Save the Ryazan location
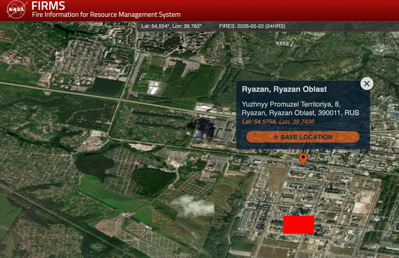Image resolution: width=399 pixels, height=258 pixels. tap(303, 137)
